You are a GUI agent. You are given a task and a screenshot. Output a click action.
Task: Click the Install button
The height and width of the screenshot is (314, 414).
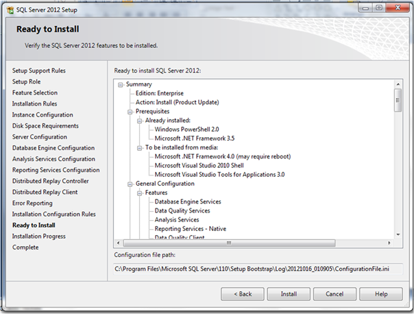289,294
